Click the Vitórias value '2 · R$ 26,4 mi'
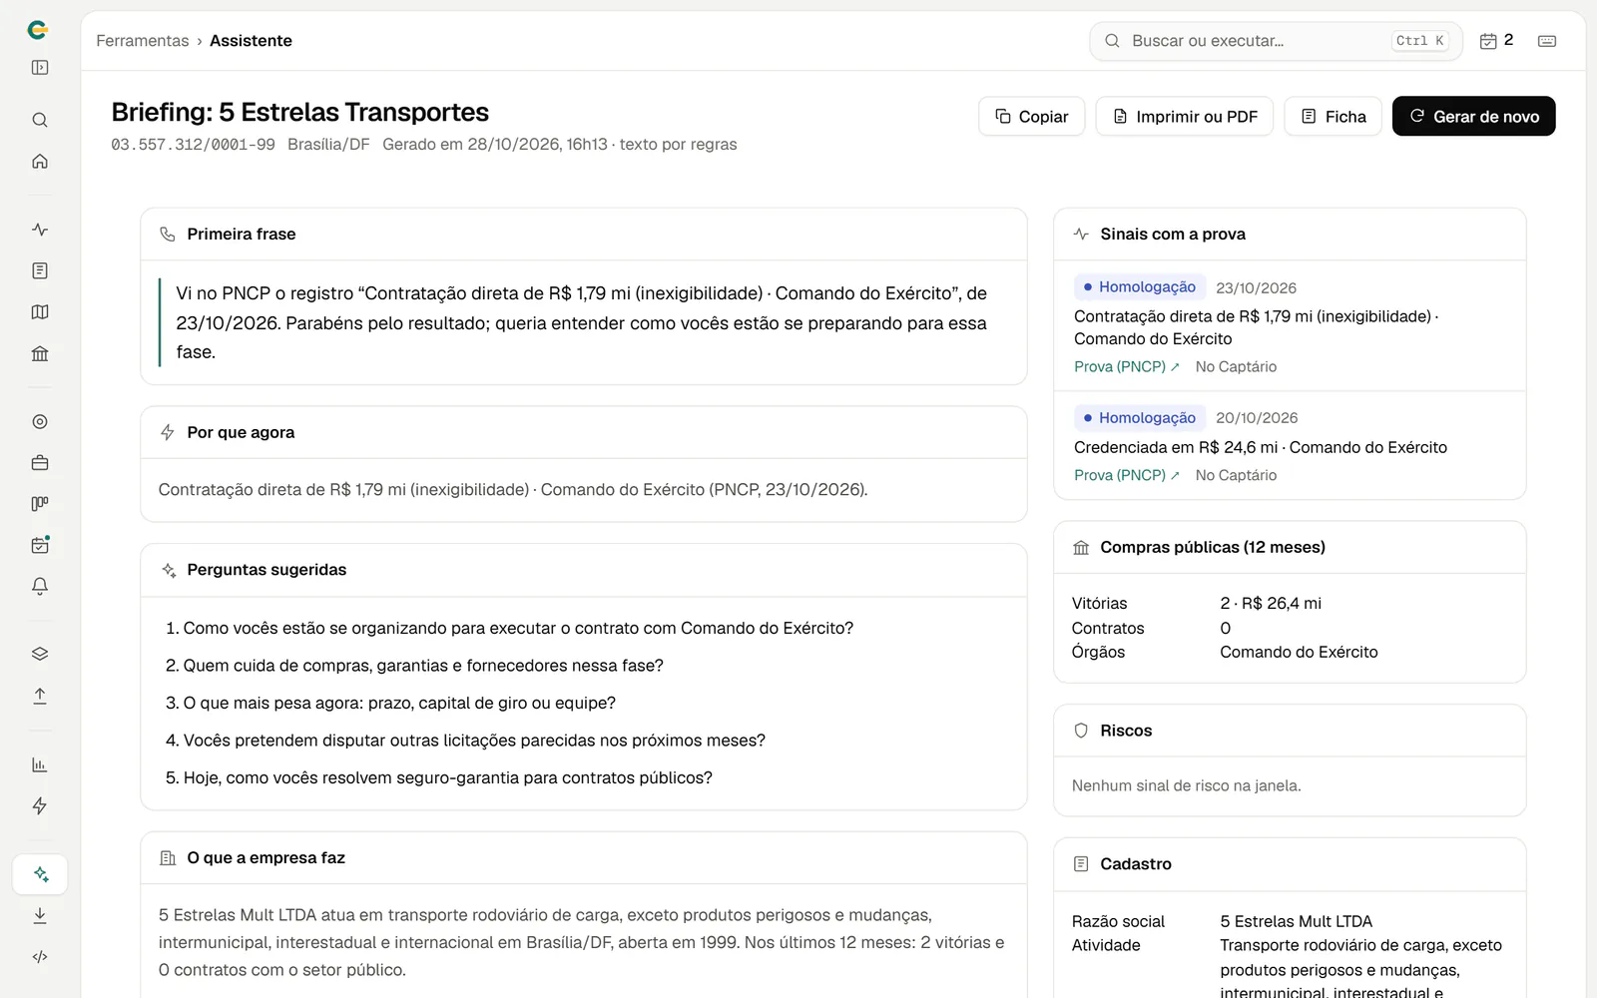 [x=1271, y=604]
